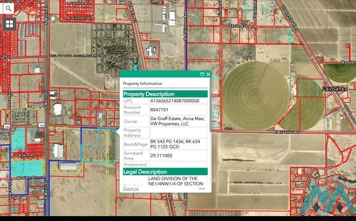Click the E Conner St label

pyautogui.click(x=80, y=18)
